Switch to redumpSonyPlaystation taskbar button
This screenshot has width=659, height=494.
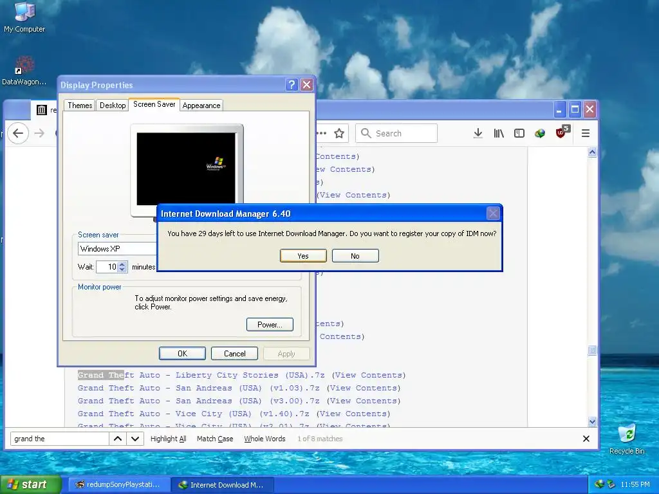click(x=119, y=484)
